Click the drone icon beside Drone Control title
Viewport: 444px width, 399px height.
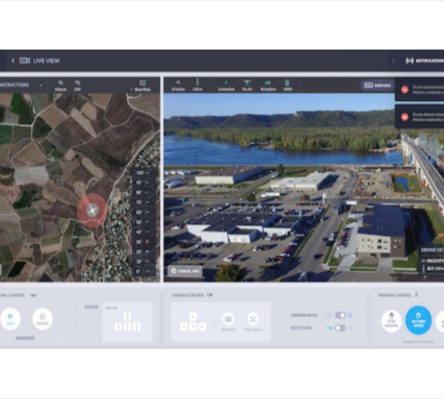[33, 295]
